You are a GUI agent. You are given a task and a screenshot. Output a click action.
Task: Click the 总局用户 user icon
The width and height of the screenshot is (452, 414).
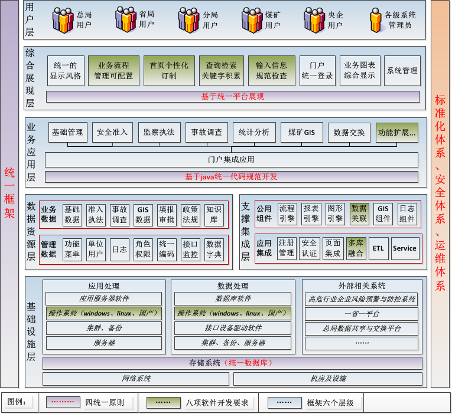point(63,20)
